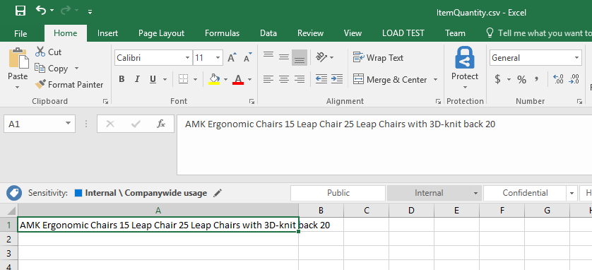Switch to the Review tab

pos(310,33)
